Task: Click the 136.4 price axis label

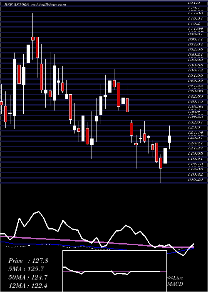Action: (x=194, y=112)
